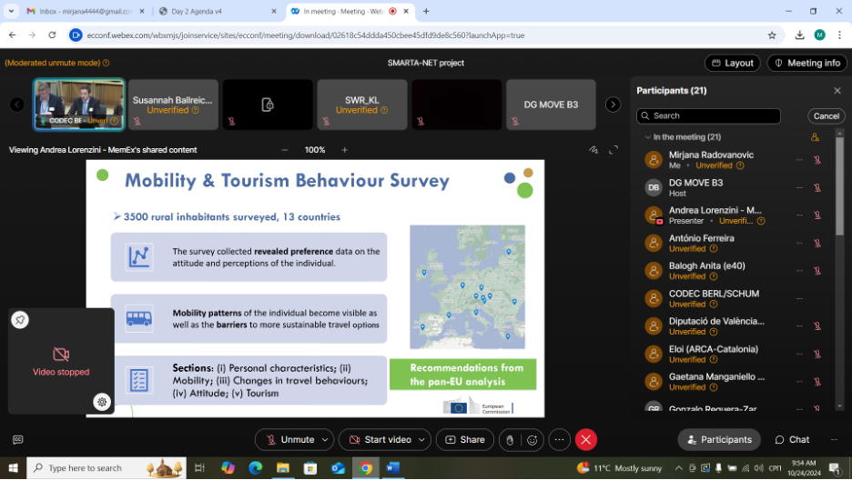This screenshot has height=480, width=852.
Task: Start video camera
Action: [379, 440]
